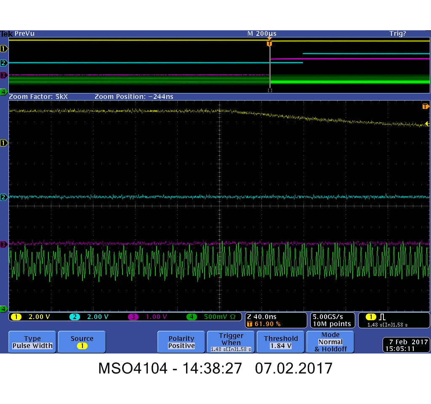Viewport: 431px width, 404px height.
Task: Select channel 2 marker in overview window
Action: pyautogui.click(x=3, y=63)
